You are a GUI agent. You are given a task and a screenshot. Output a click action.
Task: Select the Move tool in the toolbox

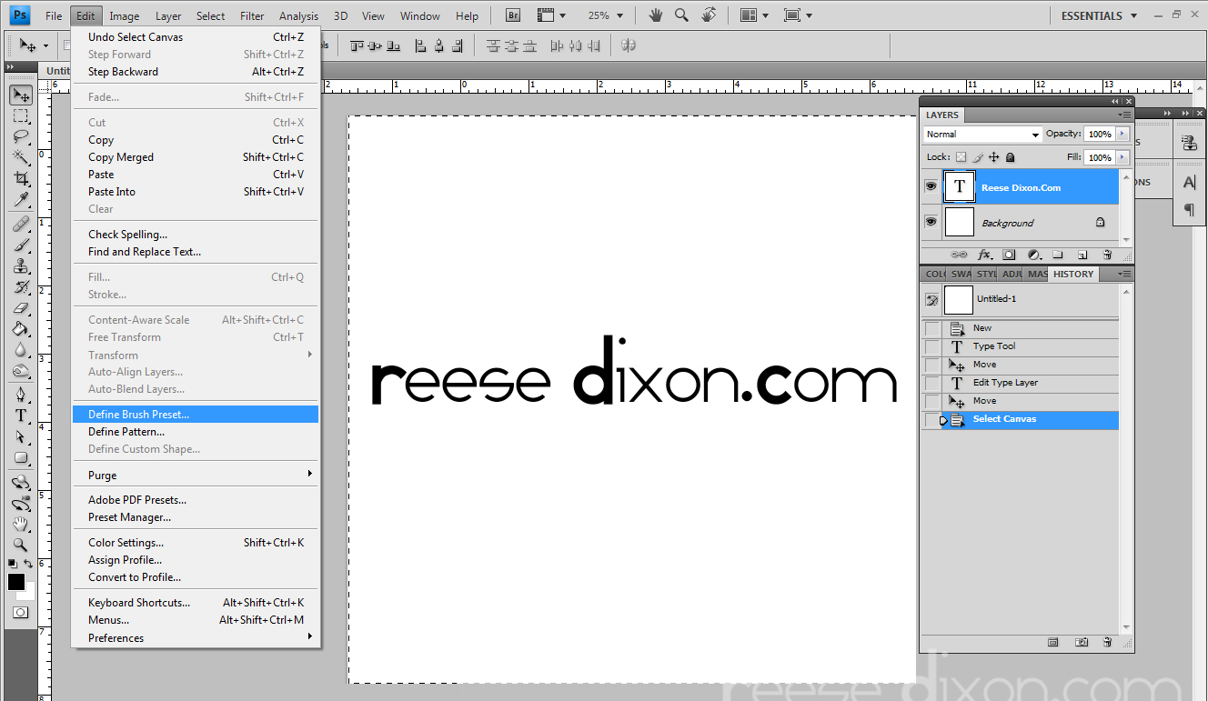coord(20,95)
